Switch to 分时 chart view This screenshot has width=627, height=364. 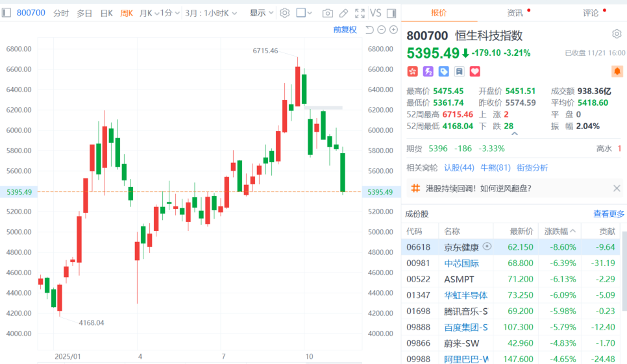point(61,13)
